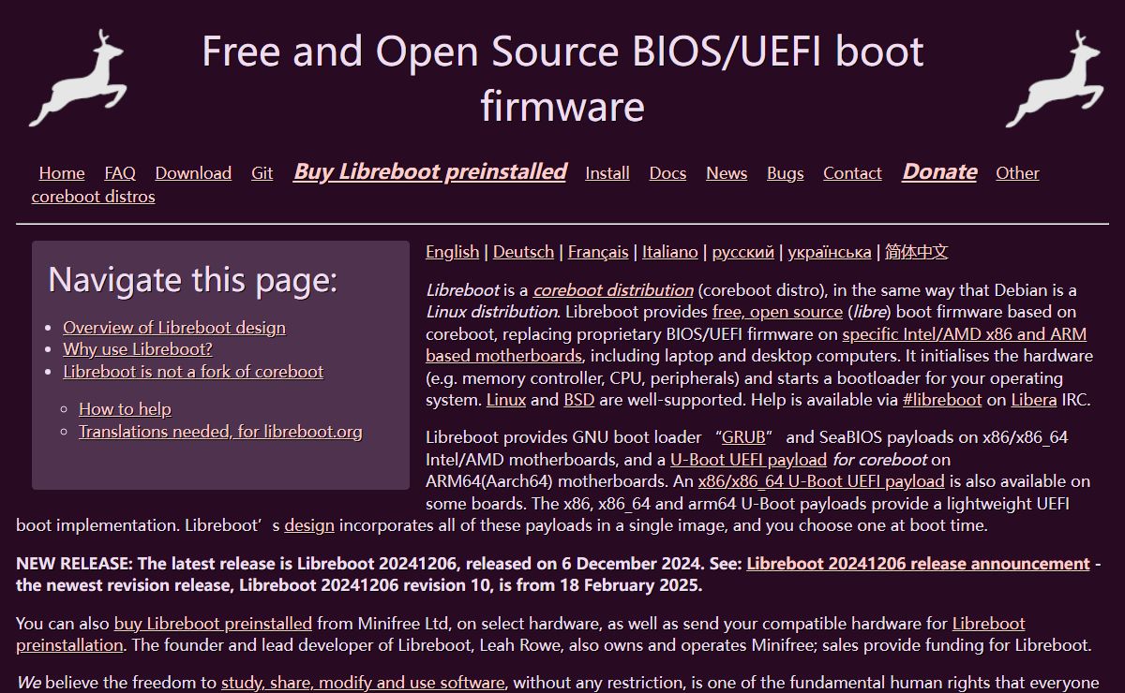
Task: Open x86/x86_64 U-Boot UEFI payload link
Action: (x=821, y=481)
